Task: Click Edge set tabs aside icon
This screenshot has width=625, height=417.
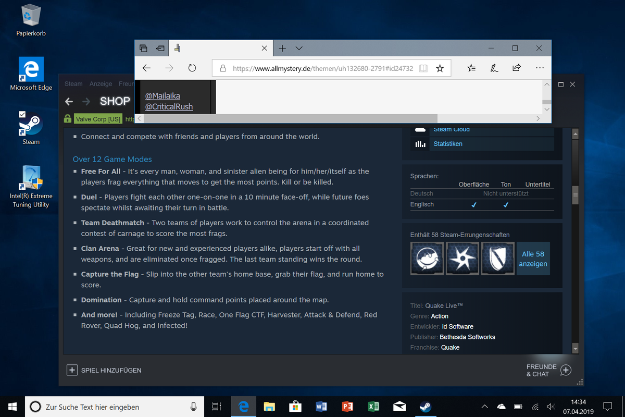Action: 160,48
